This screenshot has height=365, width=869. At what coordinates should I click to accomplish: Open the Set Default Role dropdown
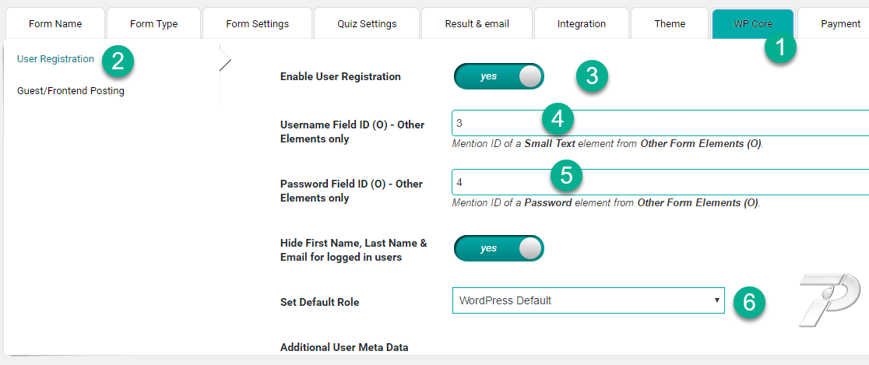point(588,300)
